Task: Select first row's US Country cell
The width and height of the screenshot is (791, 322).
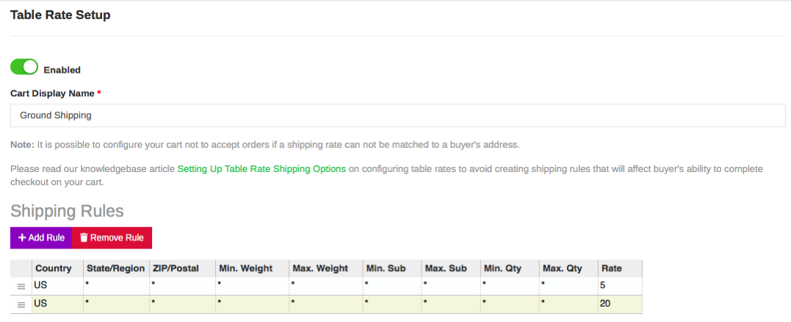Action: click(57, 286)
